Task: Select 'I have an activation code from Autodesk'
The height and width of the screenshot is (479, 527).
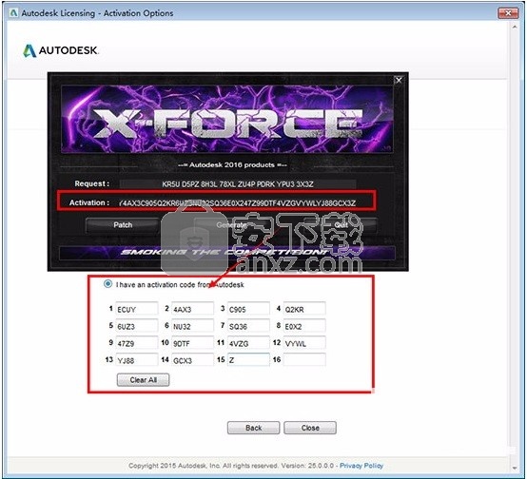Action: pyautogui.click(x=107, y=284)
